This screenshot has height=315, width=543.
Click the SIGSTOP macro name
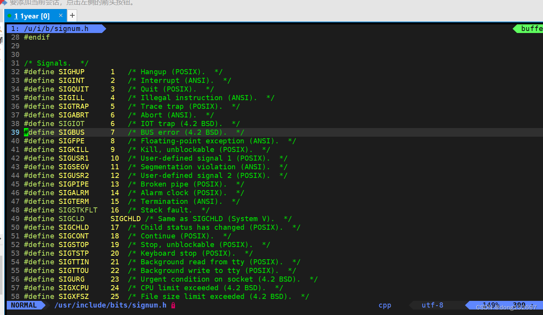tap(74, 245)
